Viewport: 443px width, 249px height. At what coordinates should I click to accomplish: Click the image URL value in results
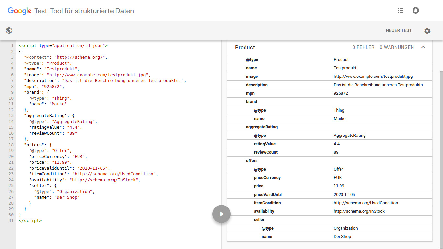point(373,77)
